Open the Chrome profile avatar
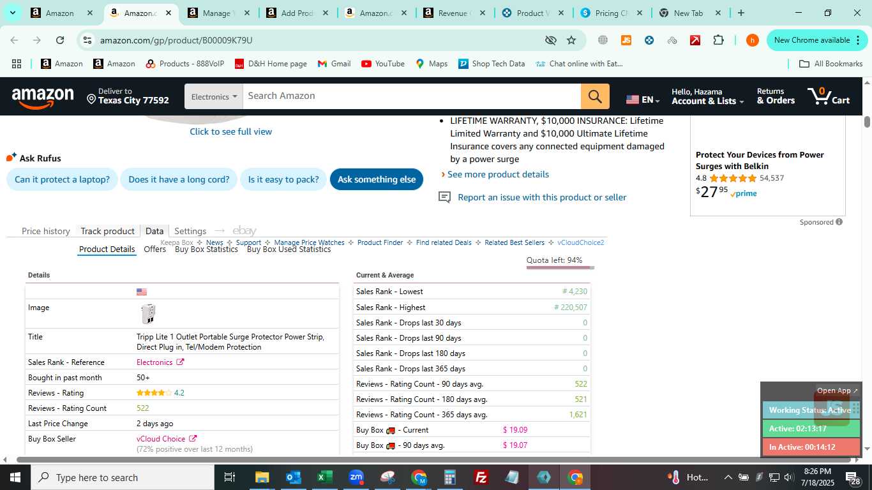Screen dimensions: 872x490 [753, 40]
